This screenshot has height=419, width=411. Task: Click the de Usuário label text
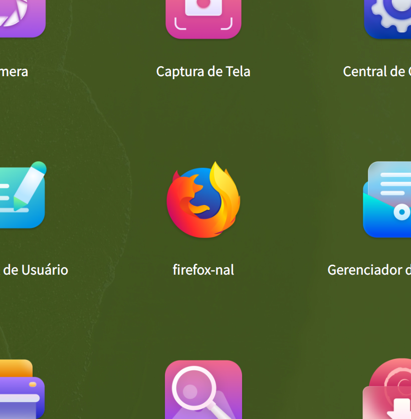point(34,270)
